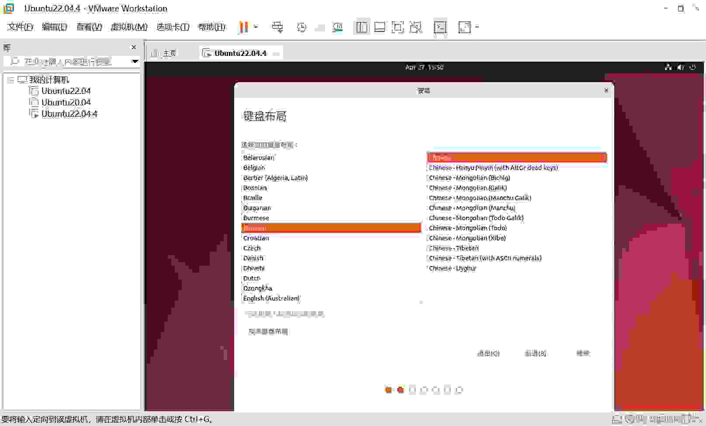Close the library panel
Screen dimensions: 706x426
pos(134,47)
